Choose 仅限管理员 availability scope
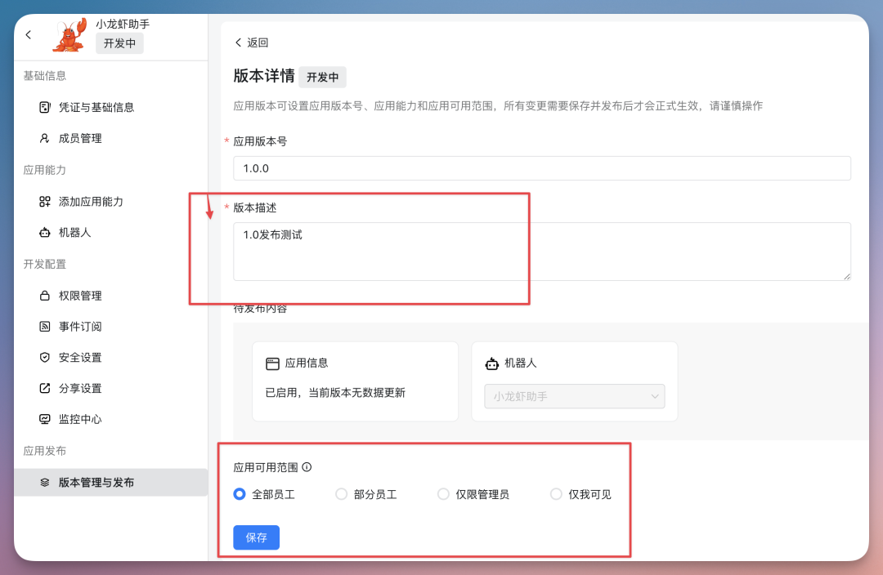 point(443,493)
